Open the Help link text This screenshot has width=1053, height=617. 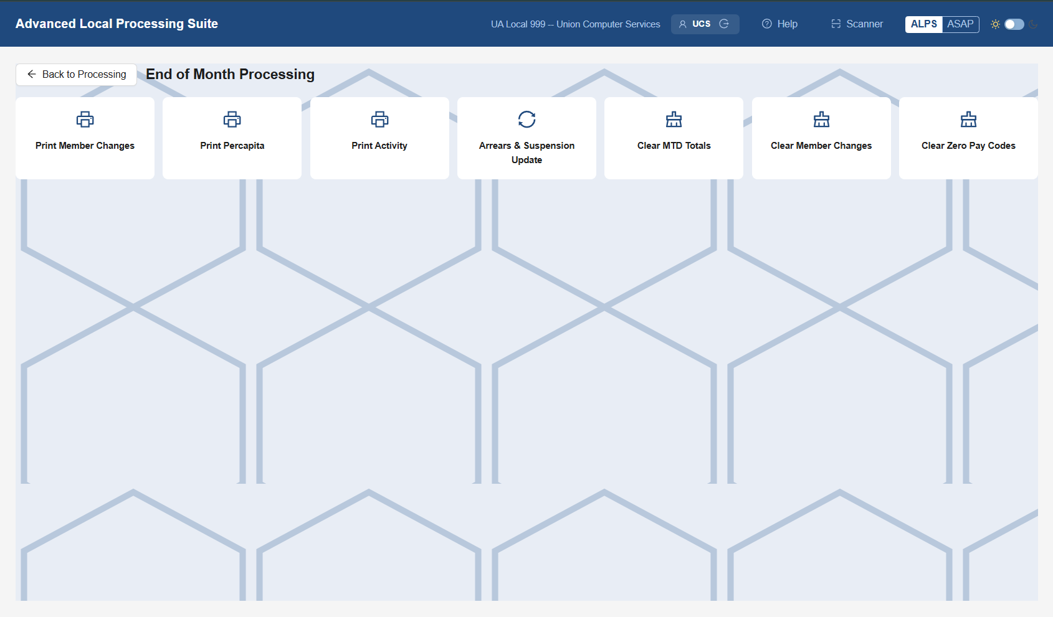point(787,24)
